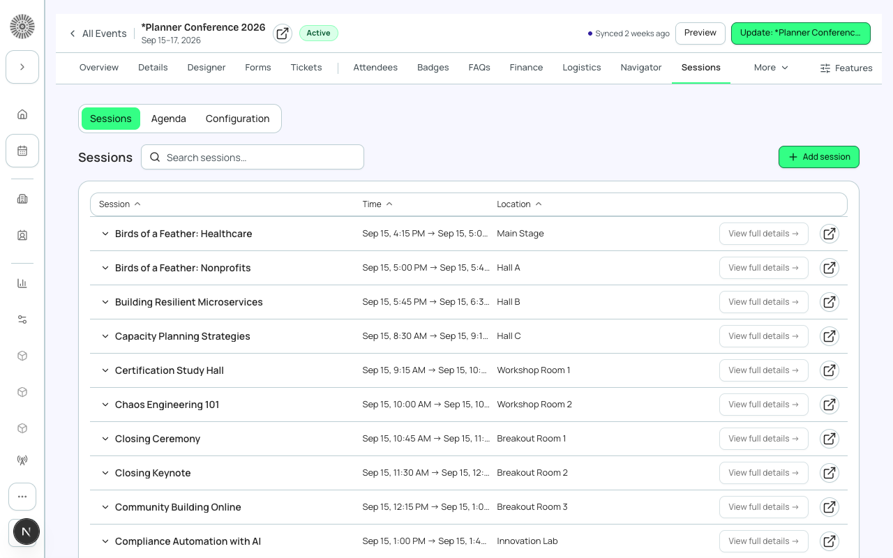Open Birds of a Feather: Healthcare external link icon

pyautogui.click(x=829, y=234)
